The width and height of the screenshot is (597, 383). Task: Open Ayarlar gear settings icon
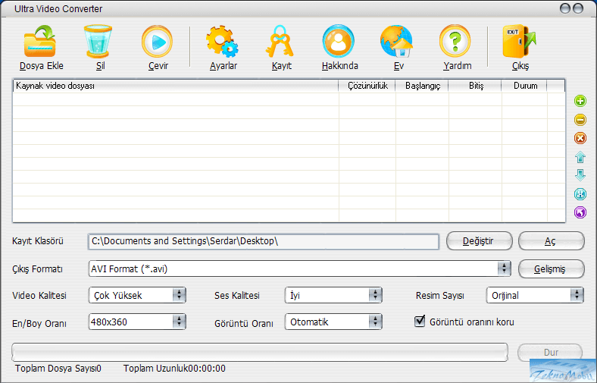[x=222, y=42]
